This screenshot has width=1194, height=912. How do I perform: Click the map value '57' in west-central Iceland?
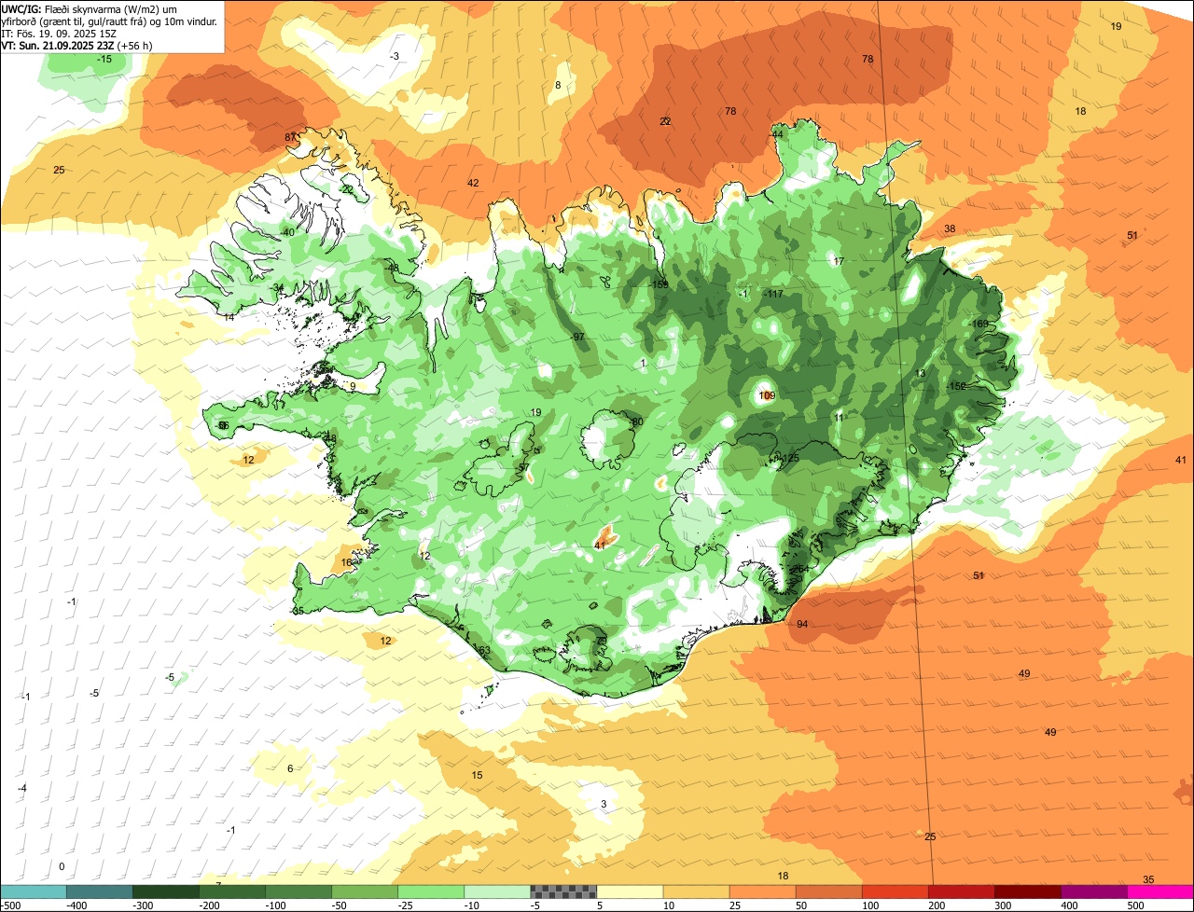click(x=523, y=467)
